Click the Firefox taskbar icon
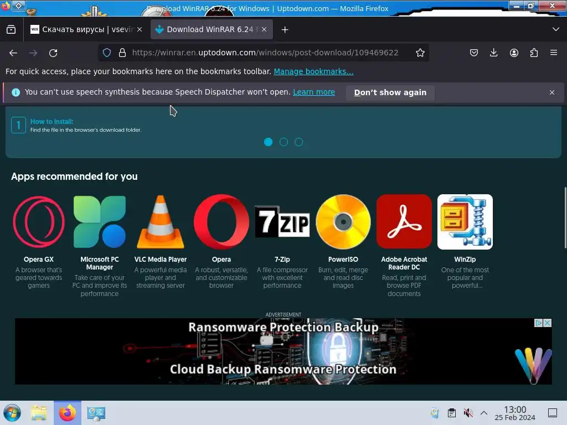567x425 pixels. pos(68,413)
